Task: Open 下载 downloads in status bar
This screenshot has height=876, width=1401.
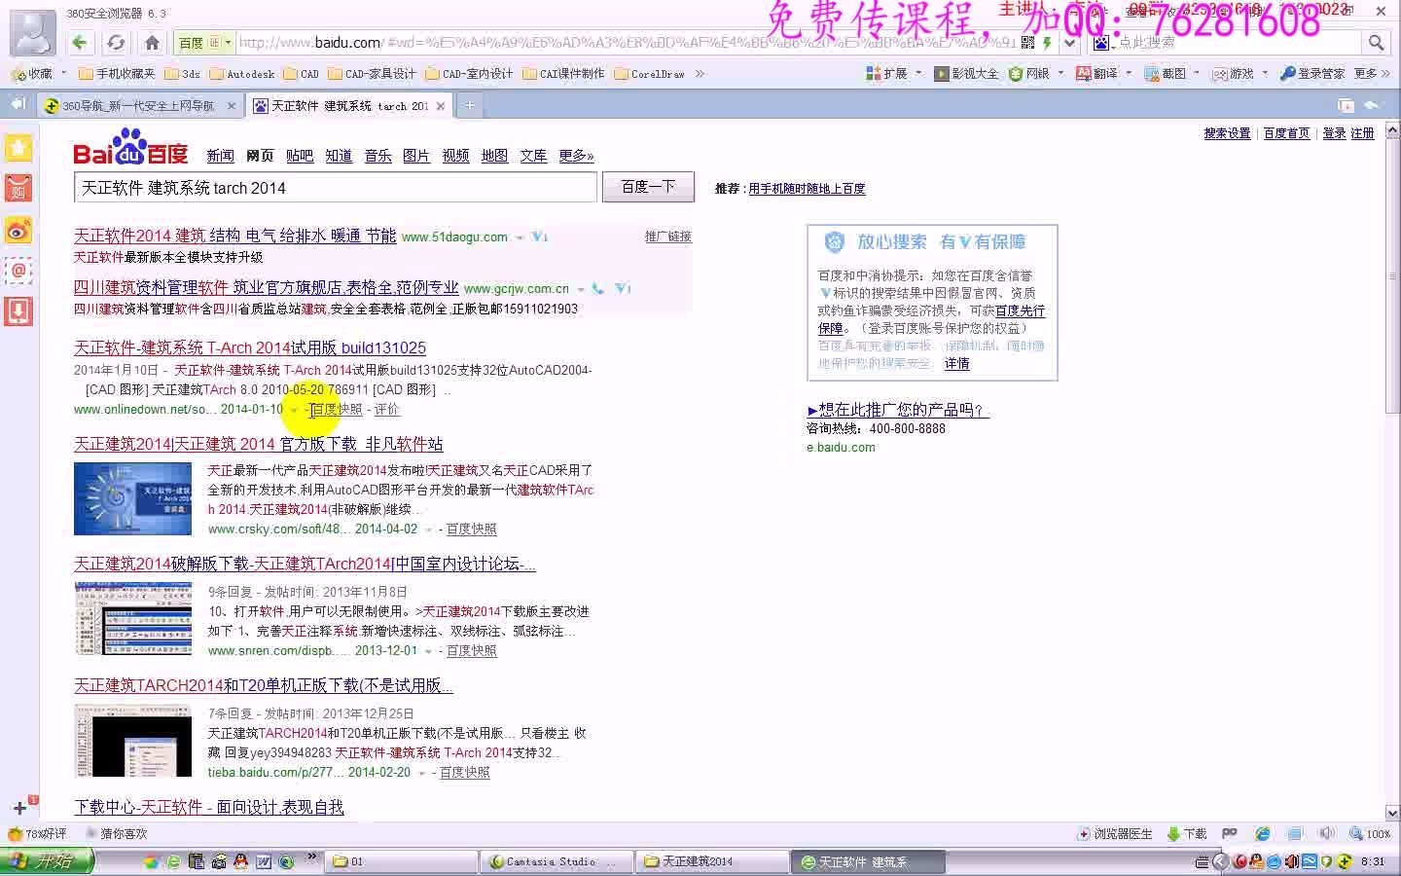Action: click(1187, 834)
